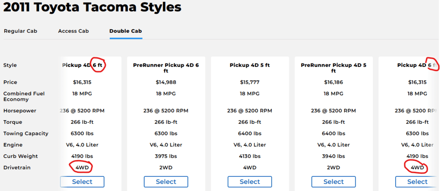Select the Double Cab tab
This screenshot has height=191, width=440.
[126, 31]
